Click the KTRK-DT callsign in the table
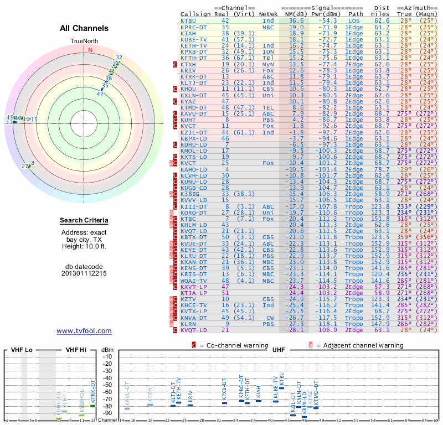The height and width of the screenshot is (425, 443). pyautogui.click(x=194, y=77)
